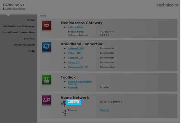Click the arrow bullet beside Internet_IP
The width and height of the screenshot is (181, 123).
[x=65, y=58]
